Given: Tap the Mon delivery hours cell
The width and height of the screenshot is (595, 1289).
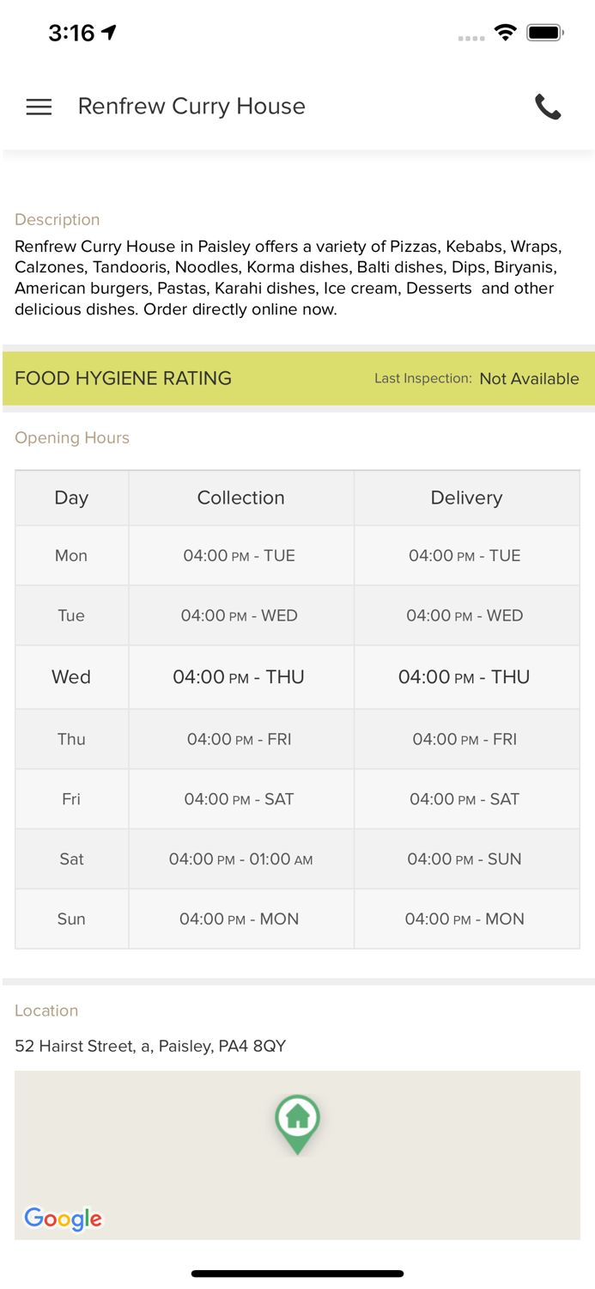Looking at the screenshot, I should click(x=464, y=556).
